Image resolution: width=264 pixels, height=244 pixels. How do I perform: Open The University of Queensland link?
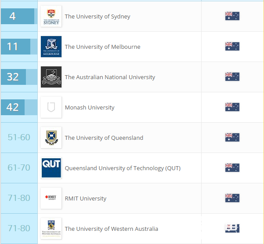click(x=104, y=138)
